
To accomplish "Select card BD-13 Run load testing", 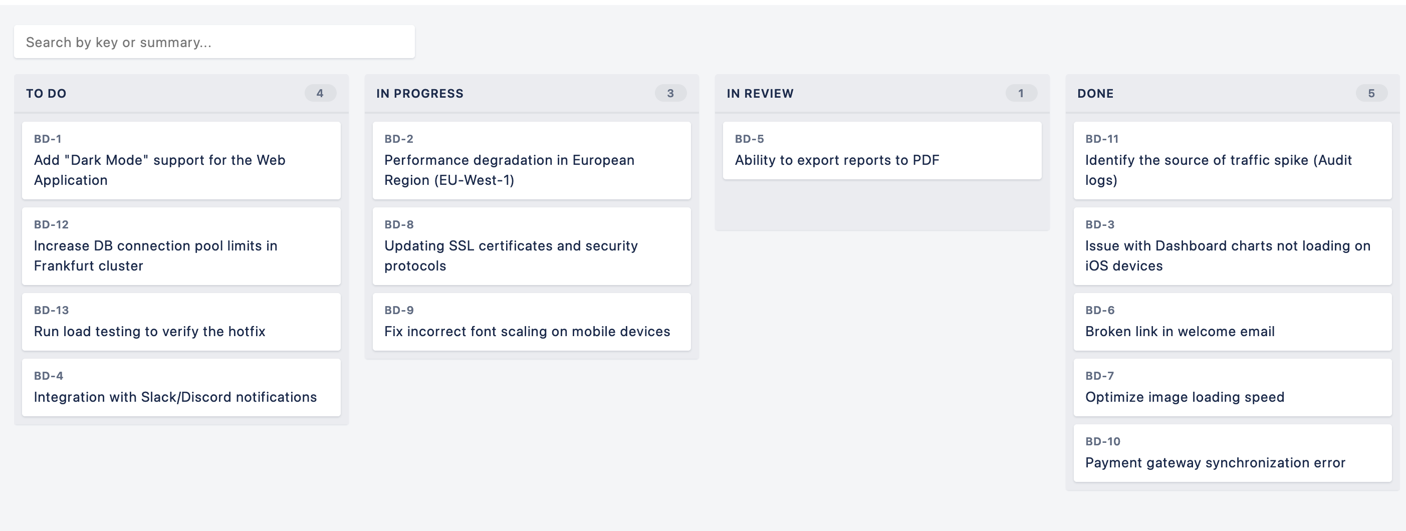I will 181,322.
